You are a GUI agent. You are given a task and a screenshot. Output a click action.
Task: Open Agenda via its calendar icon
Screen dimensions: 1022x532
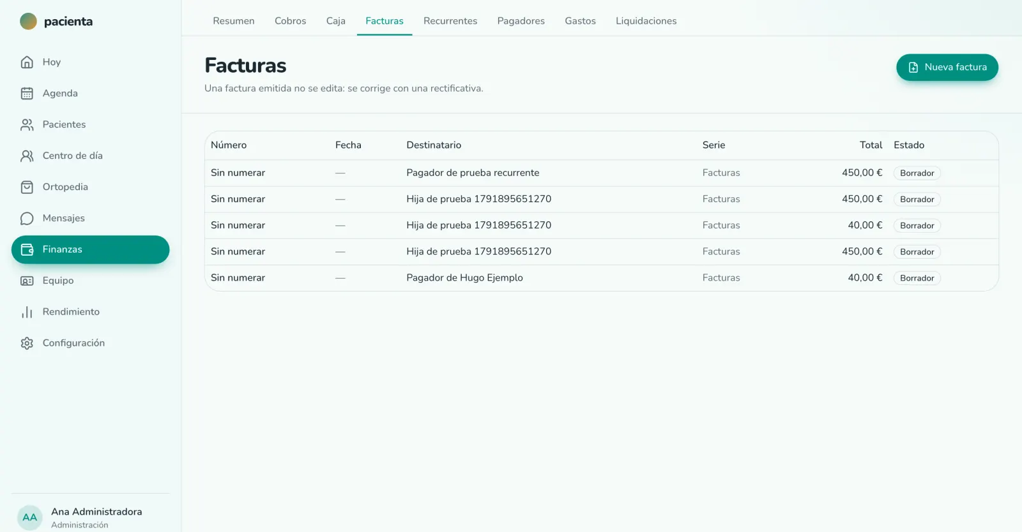(27, 93)
